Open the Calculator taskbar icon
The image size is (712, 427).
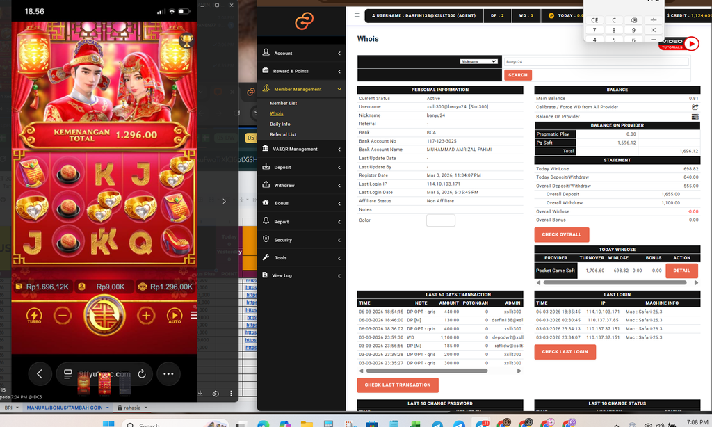coord(328,424)
